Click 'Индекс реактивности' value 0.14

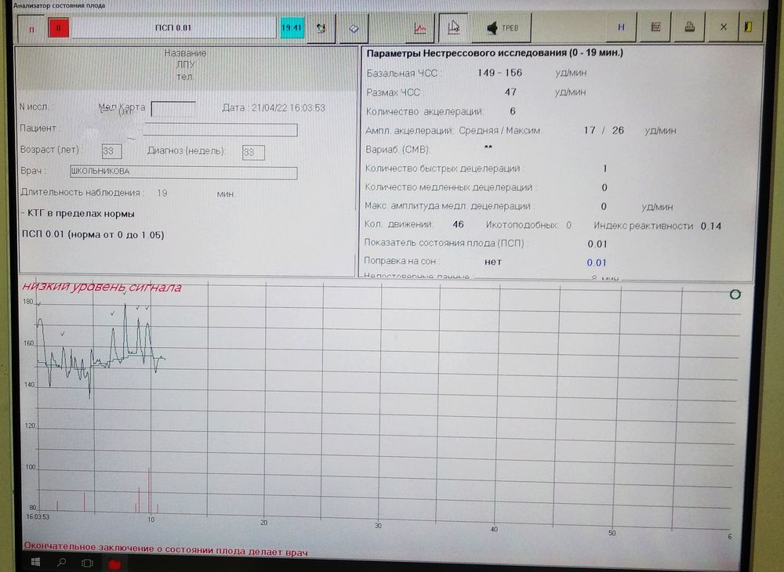point(710,226)
